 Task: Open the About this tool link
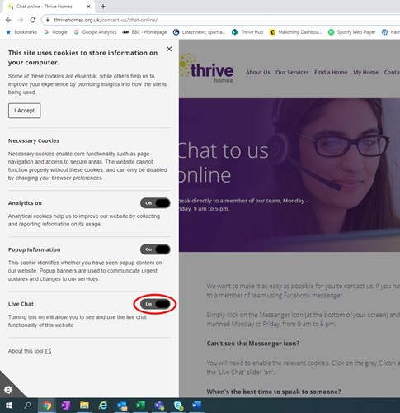pyautogui.click(x=30, y=351)
